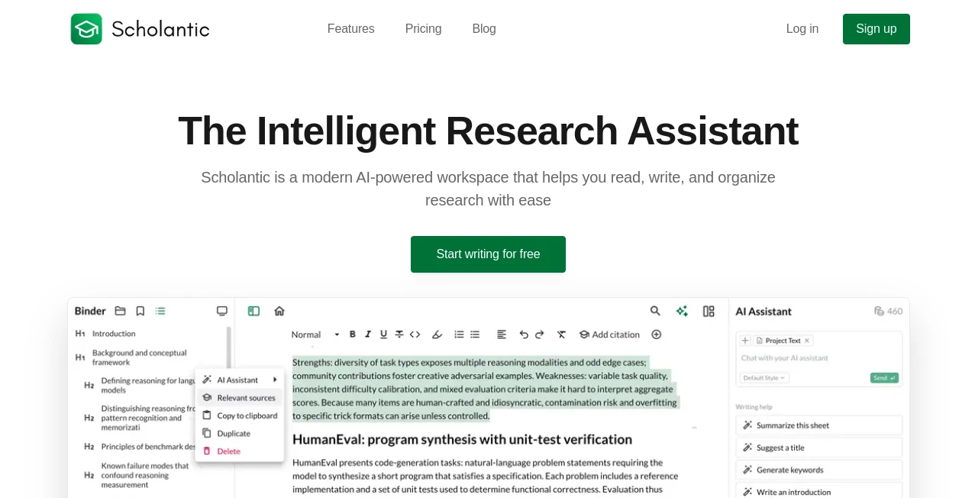The image size is (975, 498).
Task: Select the highlighter tool in the toolbar
Action: coord(437,334)
